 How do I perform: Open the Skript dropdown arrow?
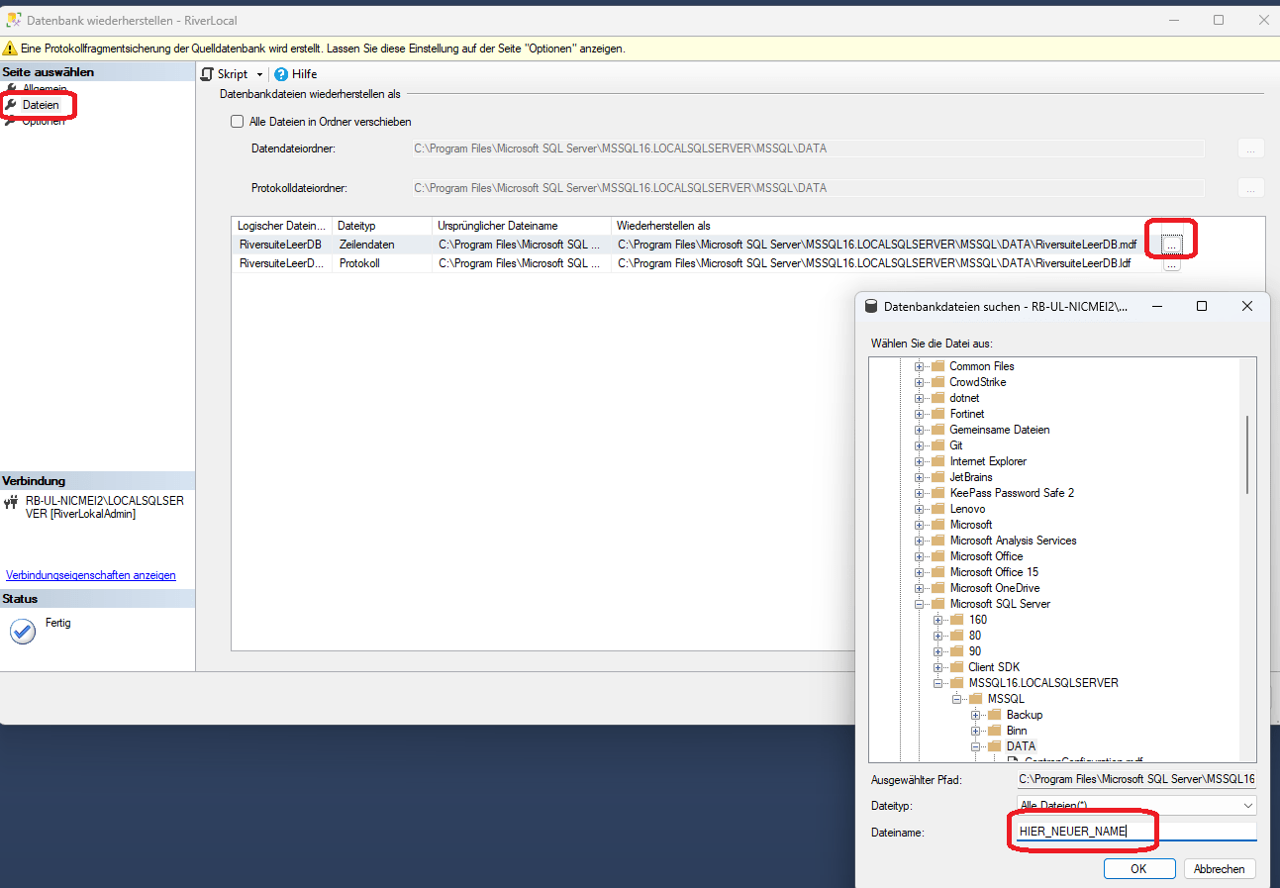259,75
